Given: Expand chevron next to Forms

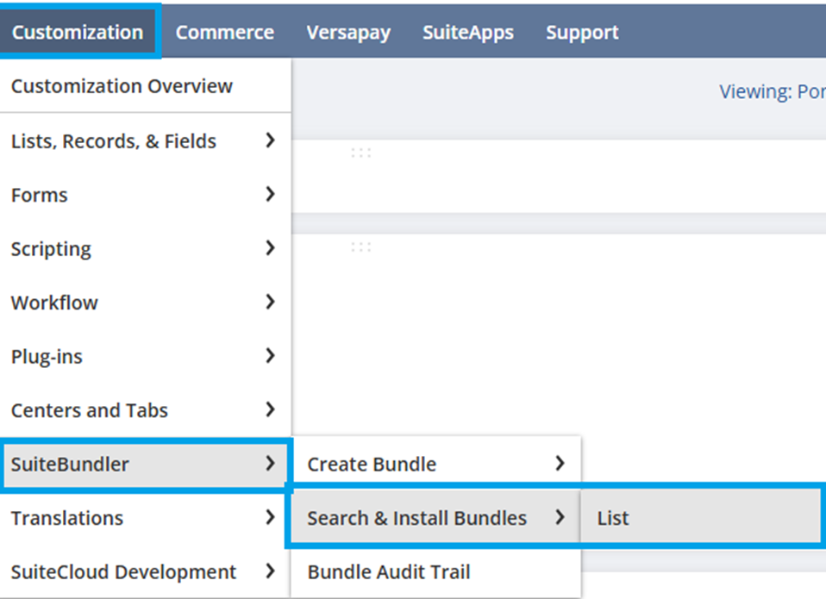Looking at the screenshot, I should (x=270, y=194).
